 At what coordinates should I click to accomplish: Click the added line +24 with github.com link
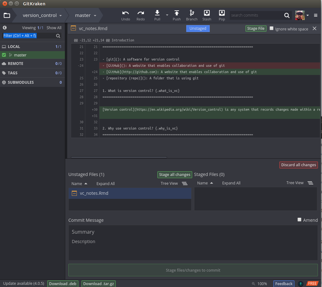click(x=209, y=72)
